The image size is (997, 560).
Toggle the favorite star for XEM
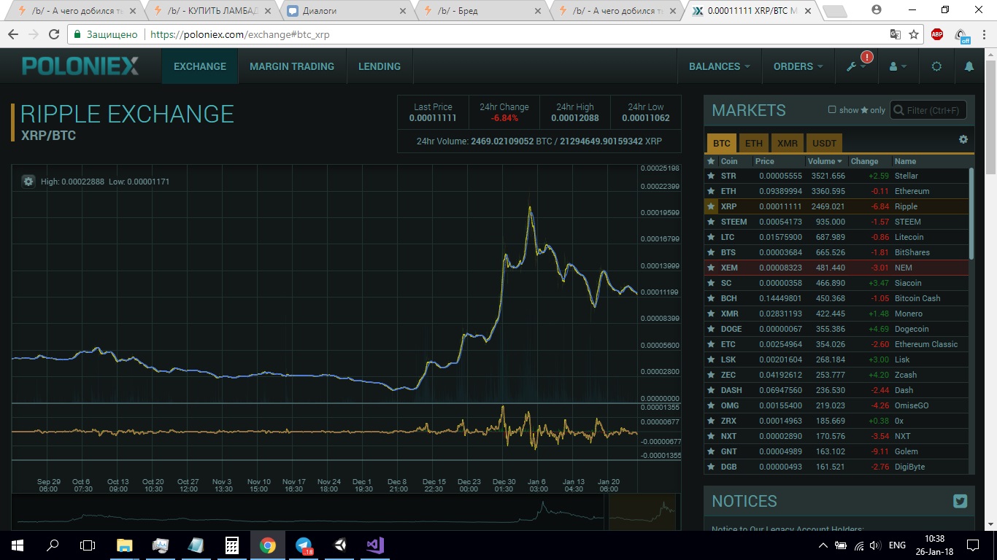tap(711, 268)
